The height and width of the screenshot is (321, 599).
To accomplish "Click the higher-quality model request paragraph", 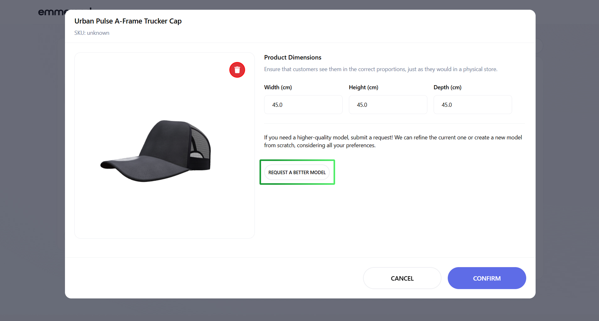I will (x=393, y=141).
